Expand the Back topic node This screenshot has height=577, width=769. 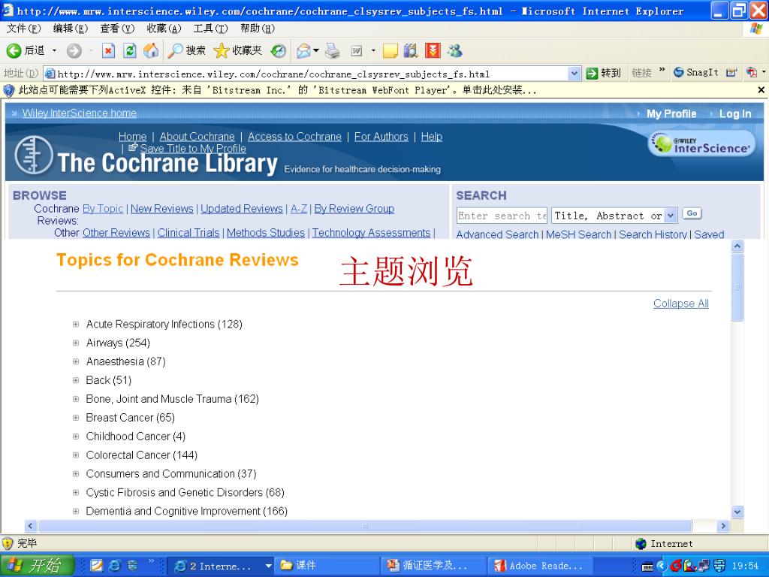[x=76, y=379]
